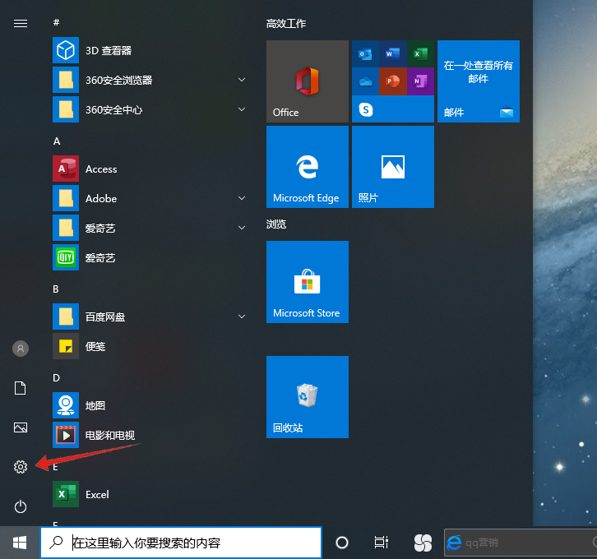Click the user account avatar icon
This screenshot has width=597, height=559.
coord(21,349)
